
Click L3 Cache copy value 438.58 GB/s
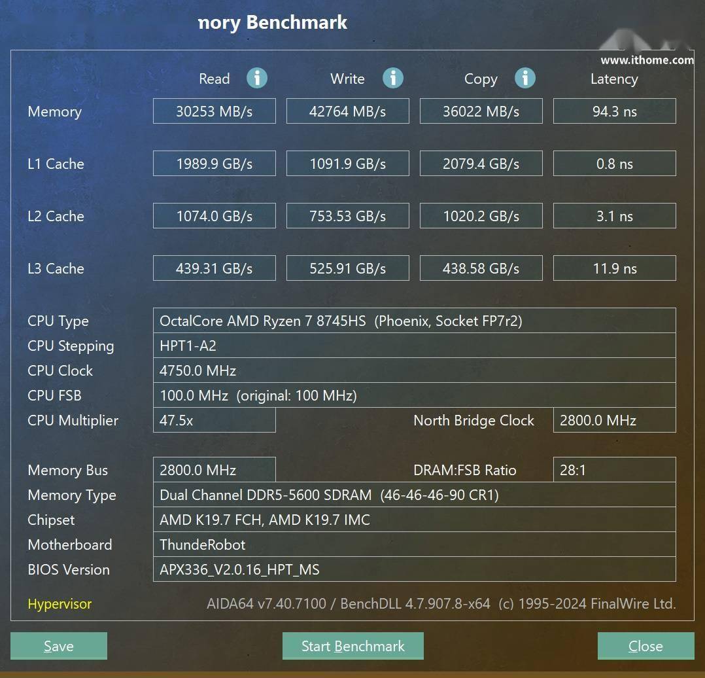point(481,268)
